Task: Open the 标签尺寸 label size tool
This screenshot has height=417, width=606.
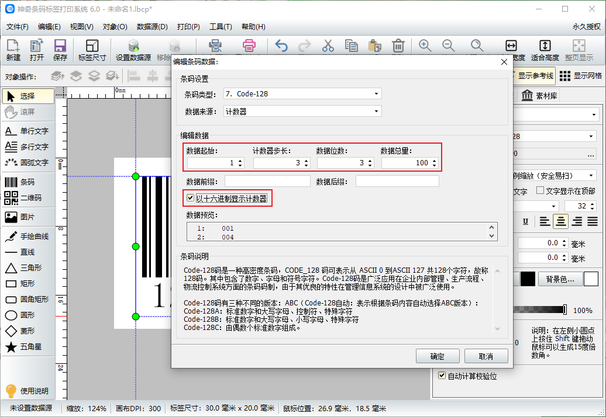Action: click(x=92, y=50)
